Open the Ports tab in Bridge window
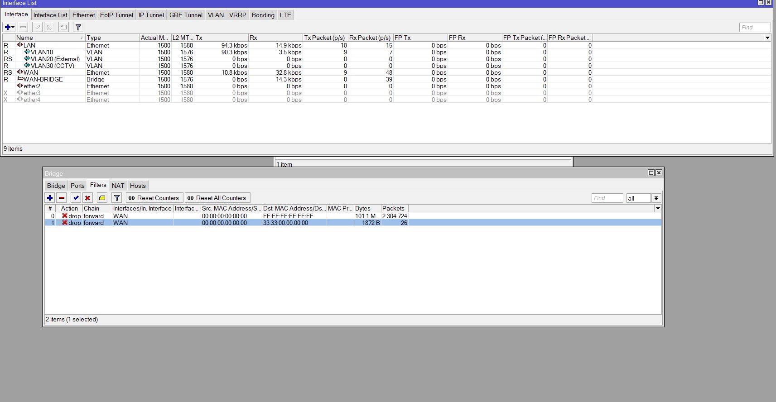776x402 pixels. tap(77, 186)
